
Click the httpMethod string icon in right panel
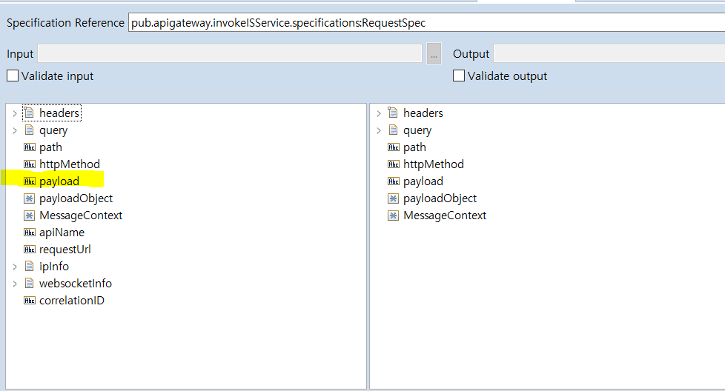[x=394, y=164]
